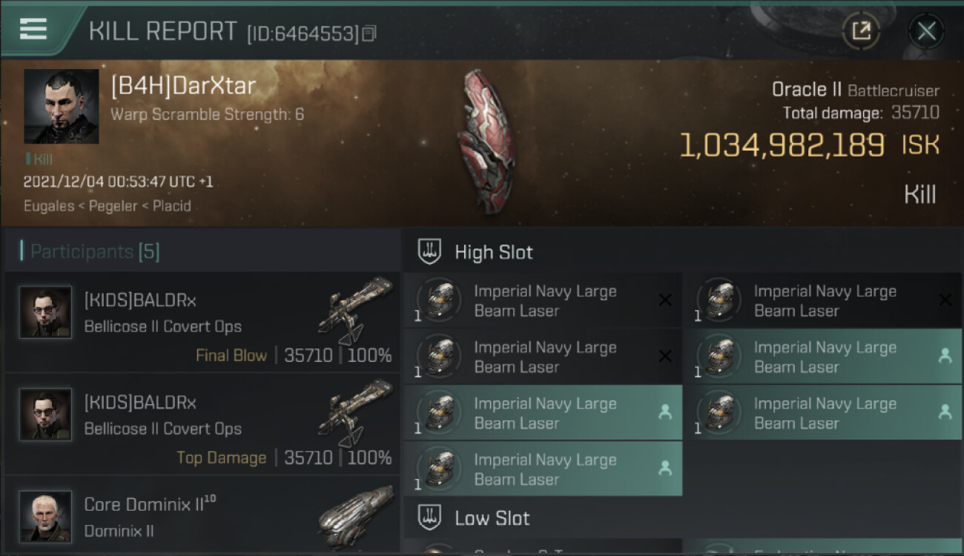
Task: Select the High Slot section icon
Action: point(430,252)
